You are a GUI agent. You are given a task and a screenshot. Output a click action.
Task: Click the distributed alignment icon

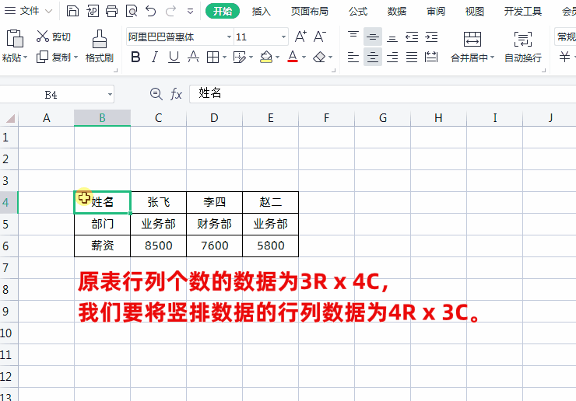(x=431, y=58)
